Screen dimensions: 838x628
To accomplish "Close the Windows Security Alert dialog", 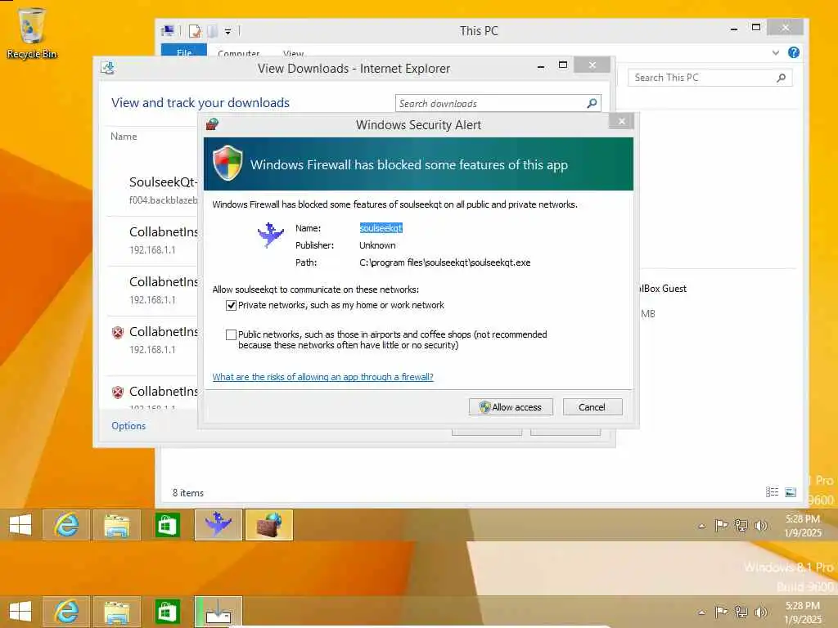I will [x=621, y=121].
